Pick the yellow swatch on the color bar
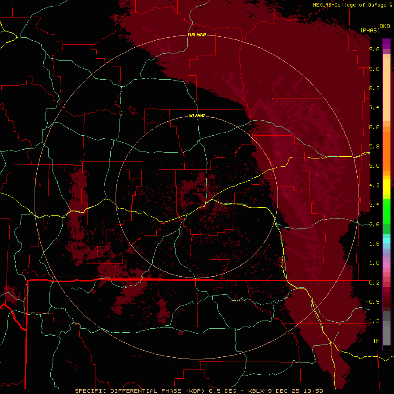Image resolution: width=394 pixels, height=394 pixels. click(x=387, y=187)
